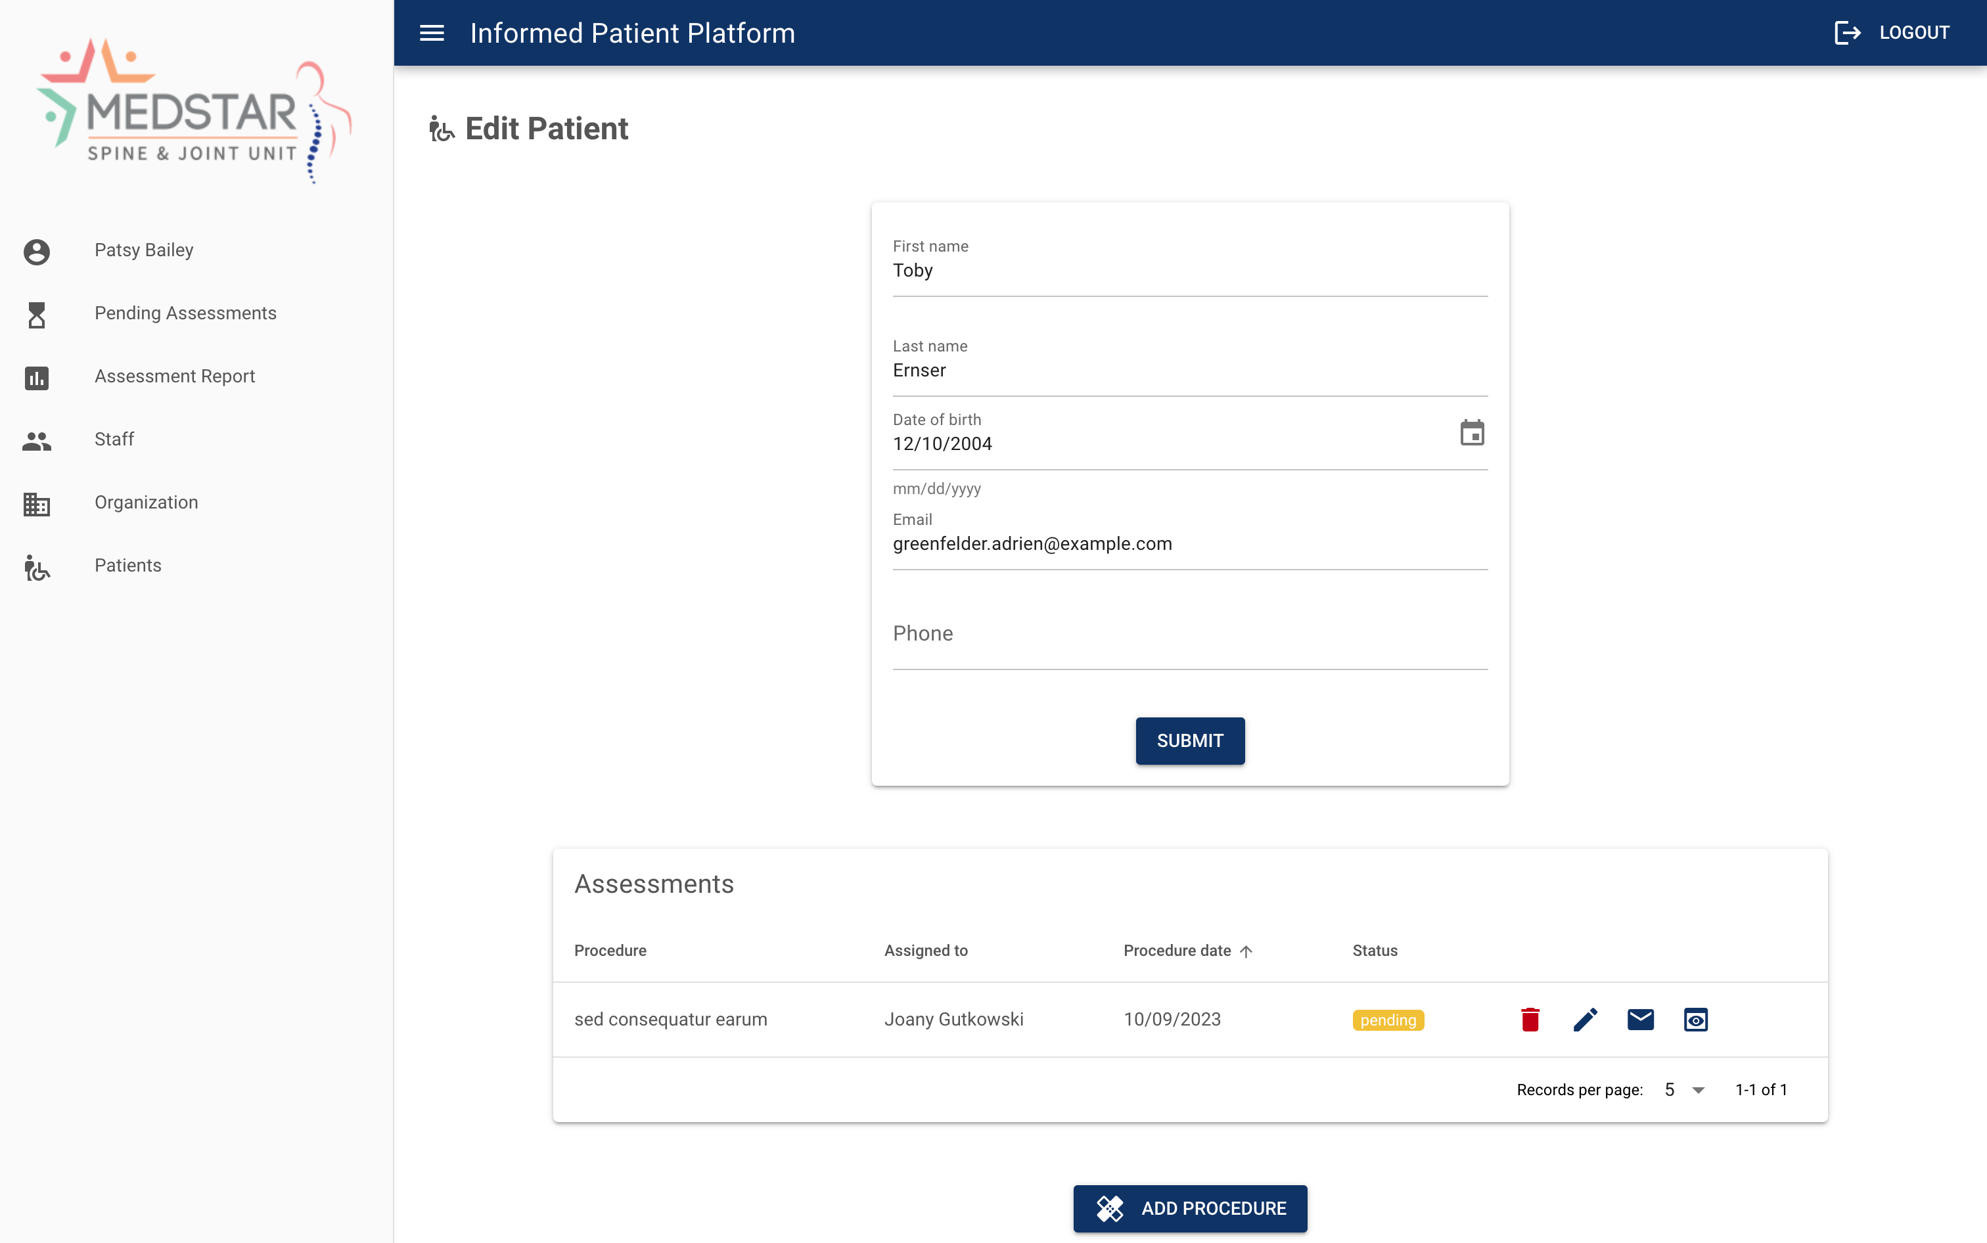
Task: Click the hourglass Pending Assessments icon
Action: [36, 315]
